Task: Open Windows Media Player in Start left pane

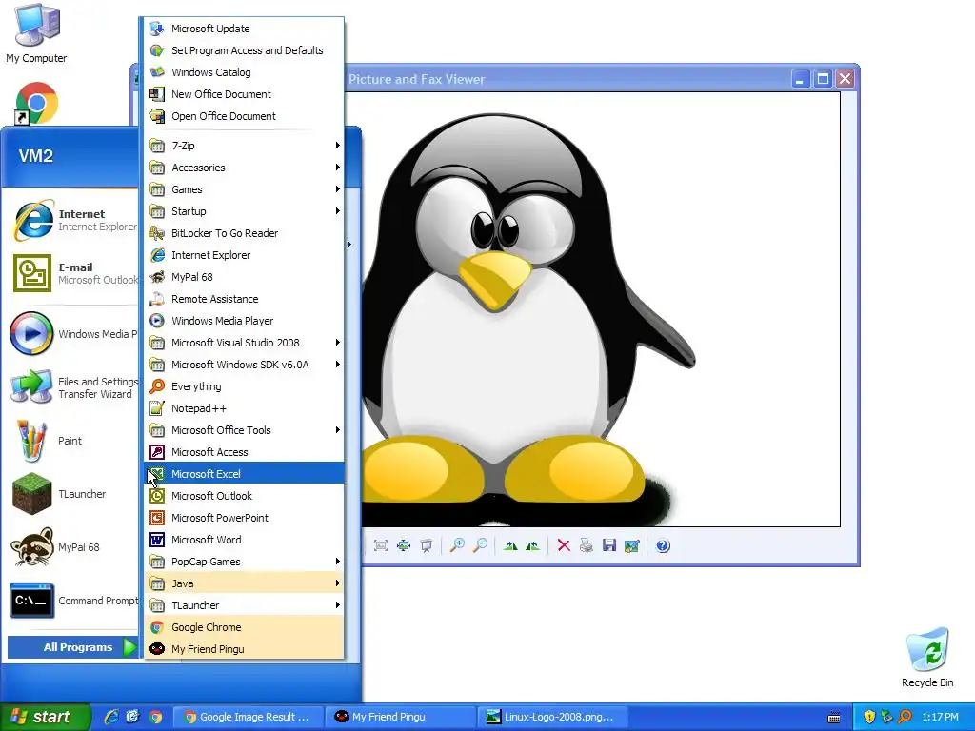Action: click(x=71, y=334)
